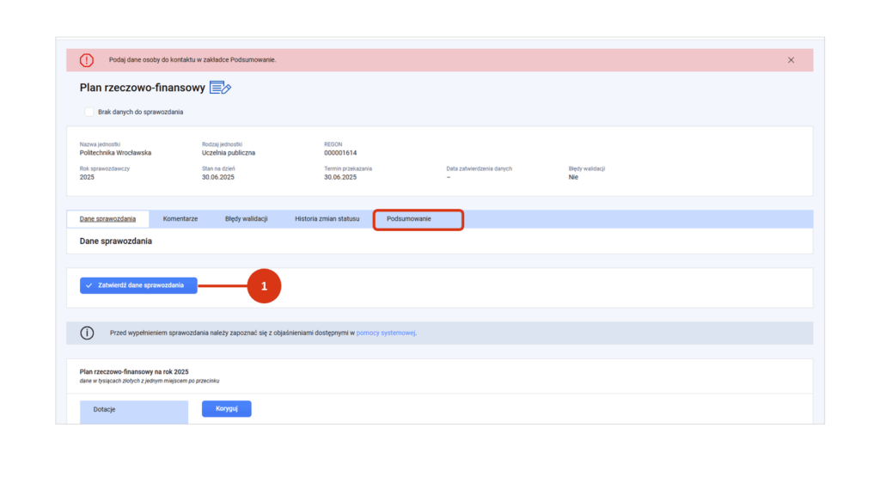This screenshot has height=495, width=880.
Task: Click the alert text about Podsumowanie contact data
Action: 192,59
